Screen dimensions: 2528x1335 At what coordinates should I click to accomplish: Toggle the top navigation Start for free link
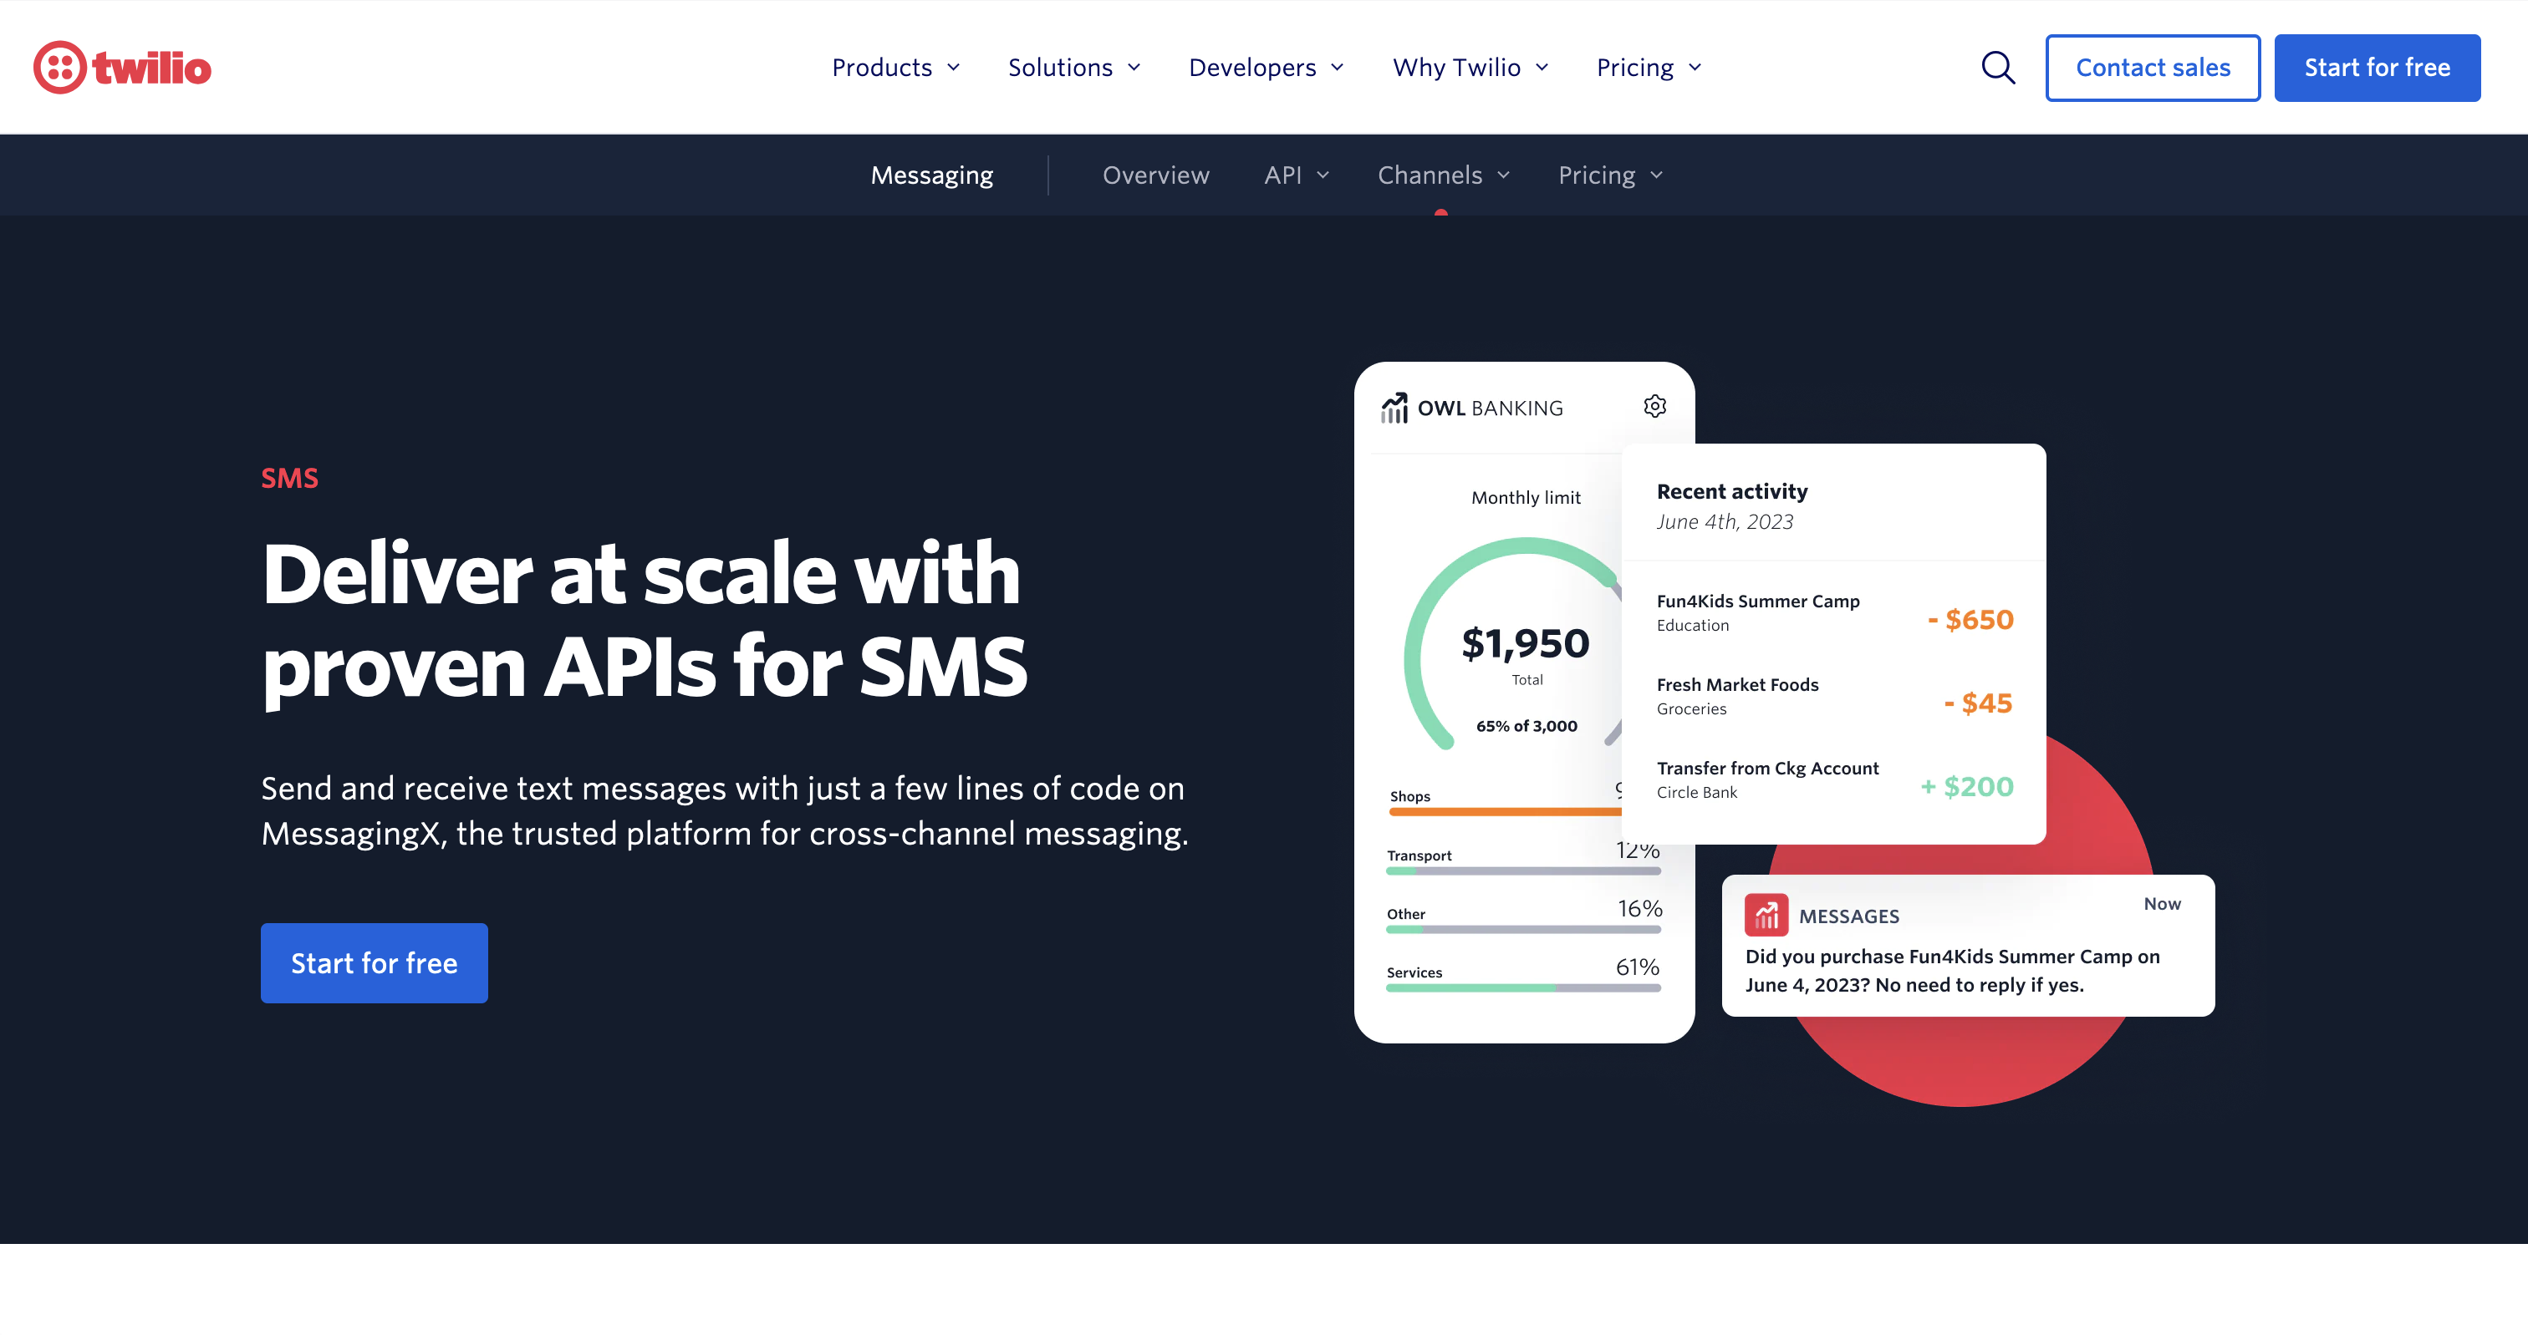[2376, 67]
